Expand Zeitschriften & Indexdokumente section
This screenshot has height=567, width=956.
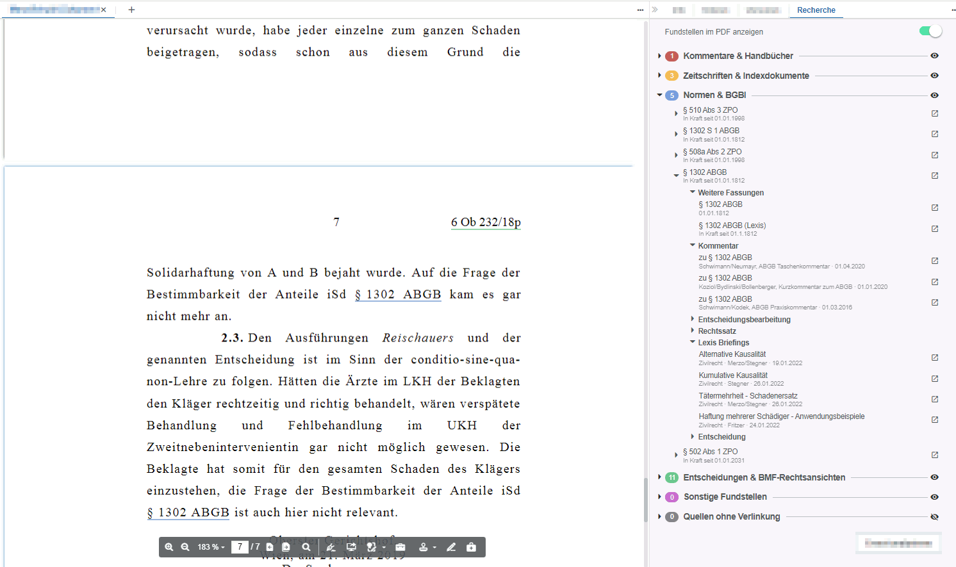click(659, 76)
